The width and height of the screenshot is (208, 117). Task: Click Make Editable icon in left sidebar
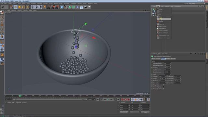point(2,12)
